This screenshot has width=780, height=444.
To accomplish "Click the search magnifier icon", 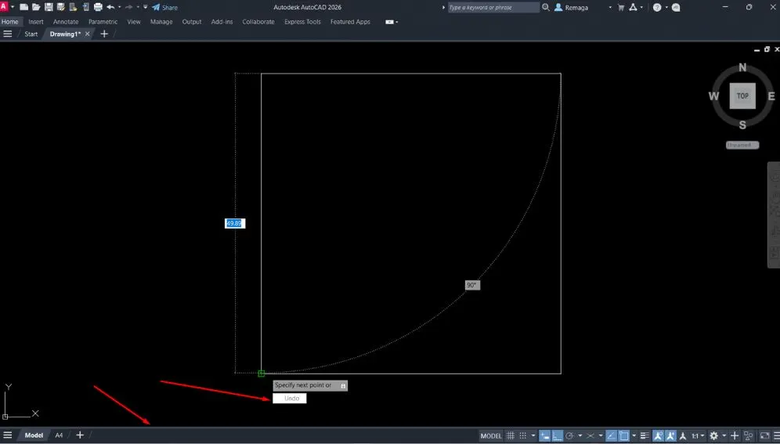I will coord(546,7).
